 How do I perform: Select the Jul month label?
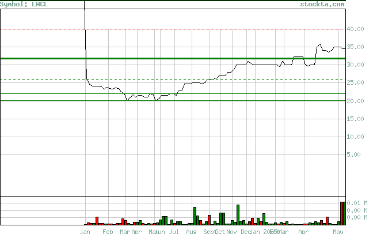pos(174,231)
